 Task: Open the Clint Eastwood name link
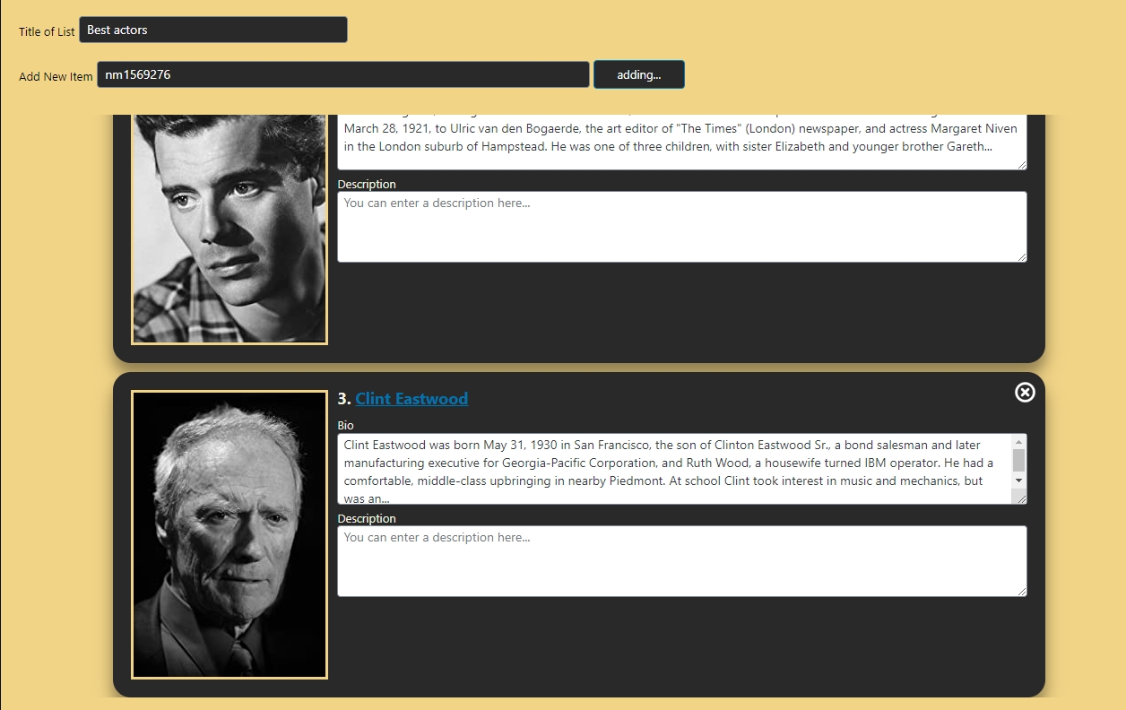411,399
